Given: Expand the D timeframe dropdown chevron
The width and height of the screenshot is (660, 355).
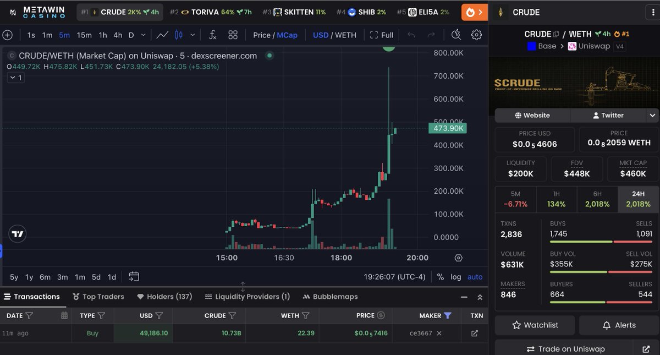Looking at the screenshot, I should 143,35.
